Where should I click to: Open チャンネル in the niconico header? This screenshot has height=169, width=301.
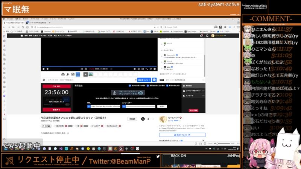click(x=43, y=36)
